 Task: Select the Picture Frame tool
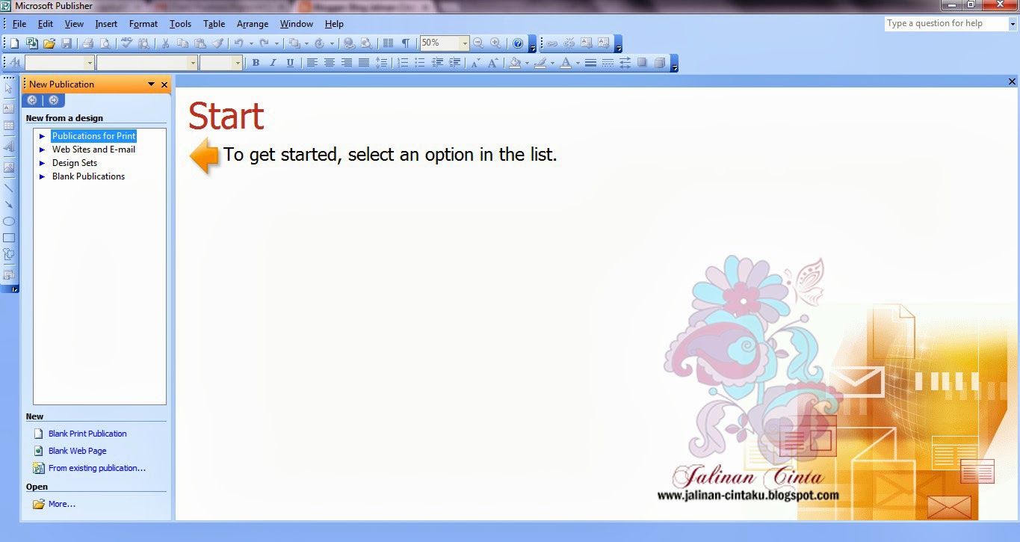(x=9, y=167)
